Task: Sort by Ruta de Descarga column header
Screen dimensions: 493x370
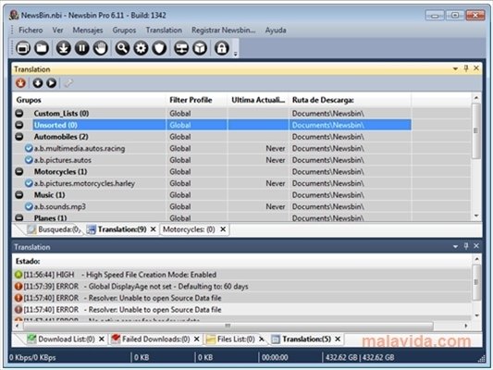Action: tap(350, 100)
